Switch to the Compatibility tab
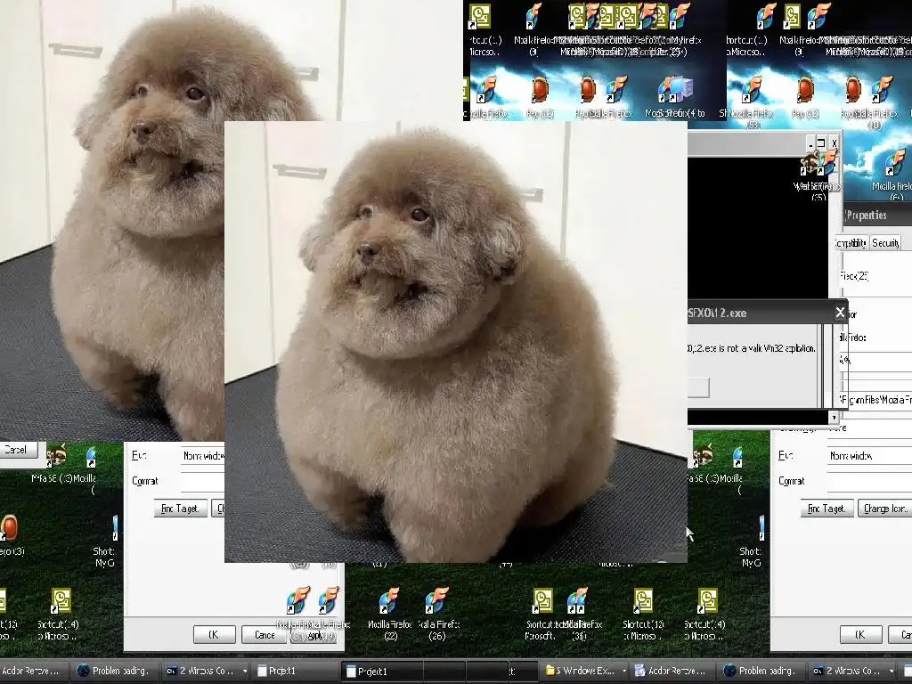 (850, 243)
